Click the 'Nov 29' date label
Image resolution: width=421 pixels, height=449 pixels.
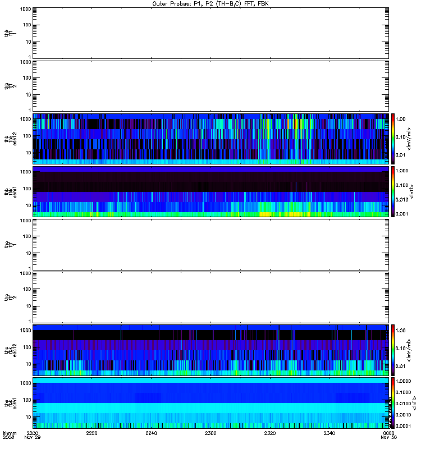coord(33,437)
